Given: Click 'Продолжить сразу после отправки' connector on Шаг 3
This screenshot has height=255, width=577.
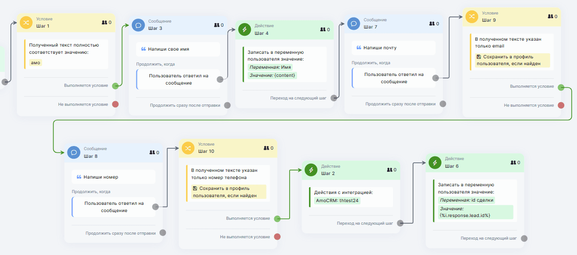Looking at the screenshot, I should (x=227, y=105).
